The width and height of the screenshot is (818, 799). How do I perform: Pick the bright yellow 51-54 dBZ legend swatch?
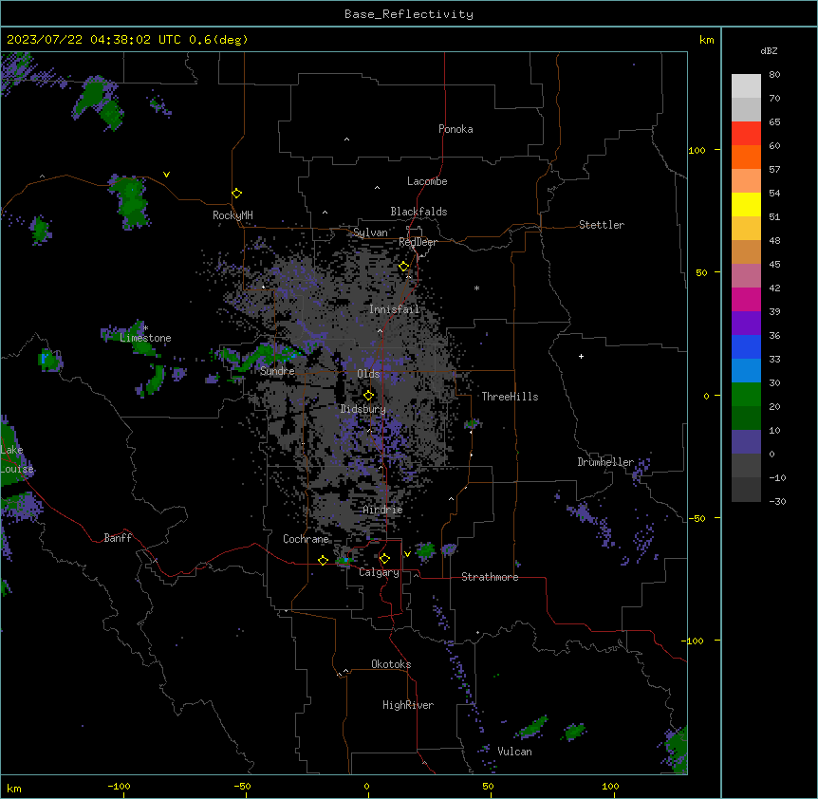[746, 204]
